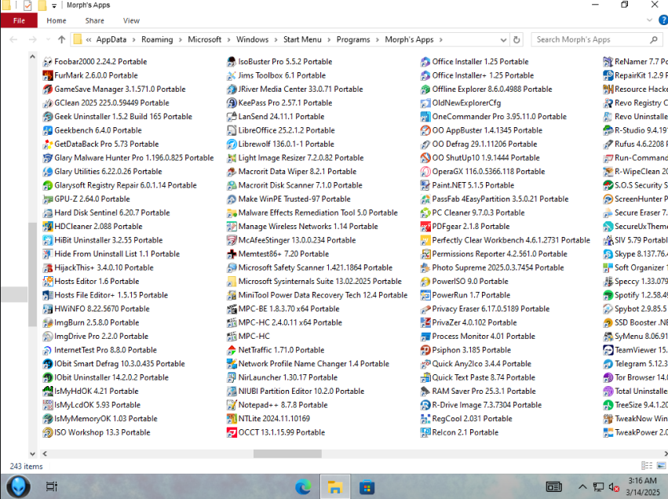Open Task View on the taskbar
Screen dimensions: 668x499
pyautogui.click(x=52, y=486)
